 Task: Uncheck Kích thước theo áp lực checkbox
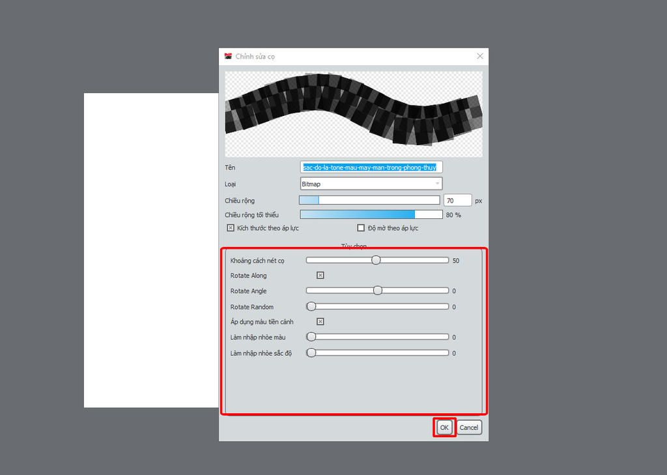click(231, 228)
